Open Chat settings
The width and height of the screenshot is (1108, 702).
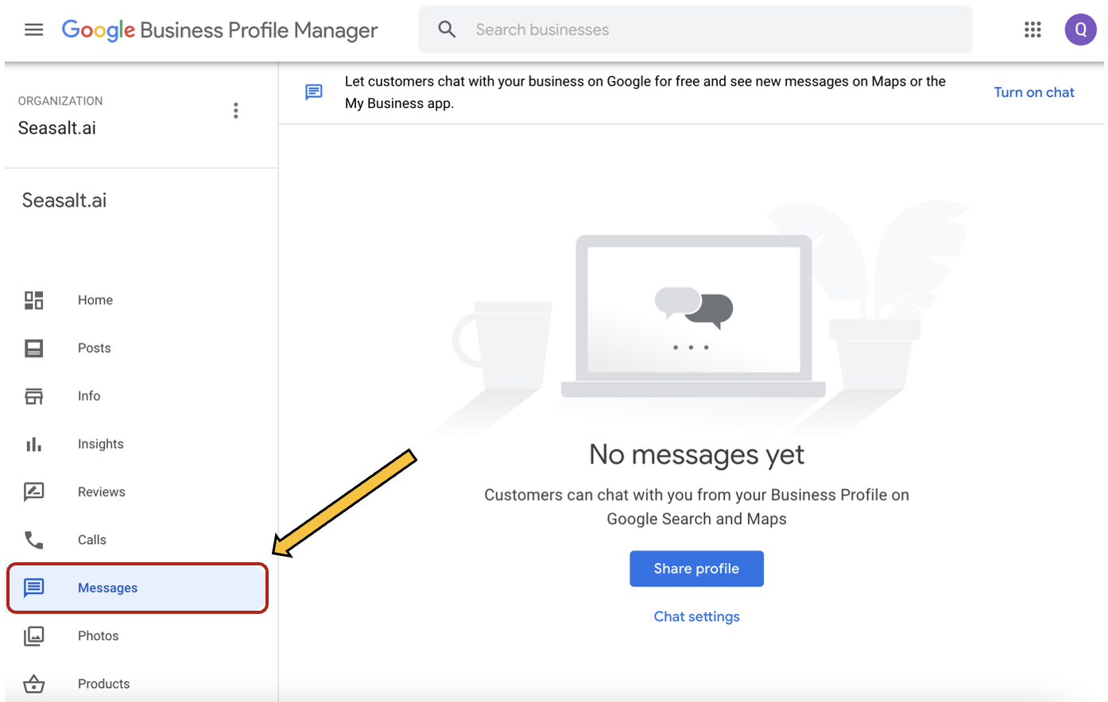pyautogui.click(x=695, y=616)
